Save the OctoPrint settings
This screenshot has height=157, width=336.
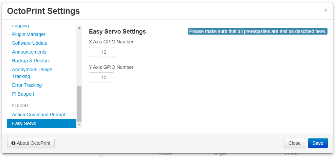[318, 143]
